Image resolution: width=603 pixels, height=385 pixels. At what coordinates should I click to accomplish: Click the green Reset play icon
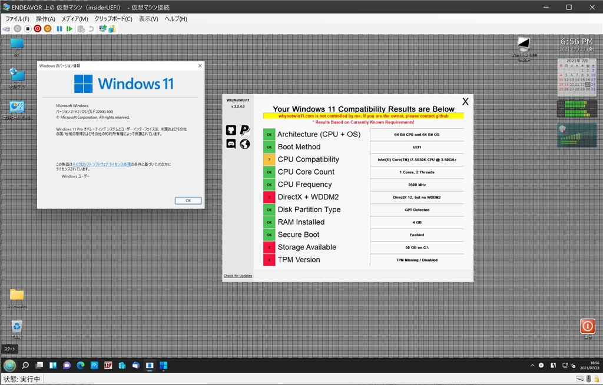point(69,29)
